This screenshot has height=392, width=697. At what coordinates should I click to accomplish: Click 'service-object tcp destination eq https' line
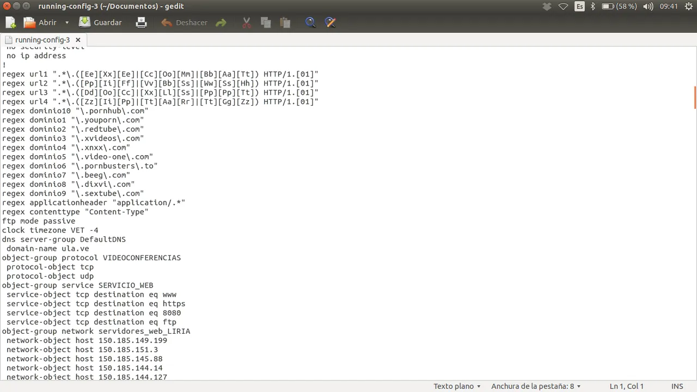click(96, 304)
